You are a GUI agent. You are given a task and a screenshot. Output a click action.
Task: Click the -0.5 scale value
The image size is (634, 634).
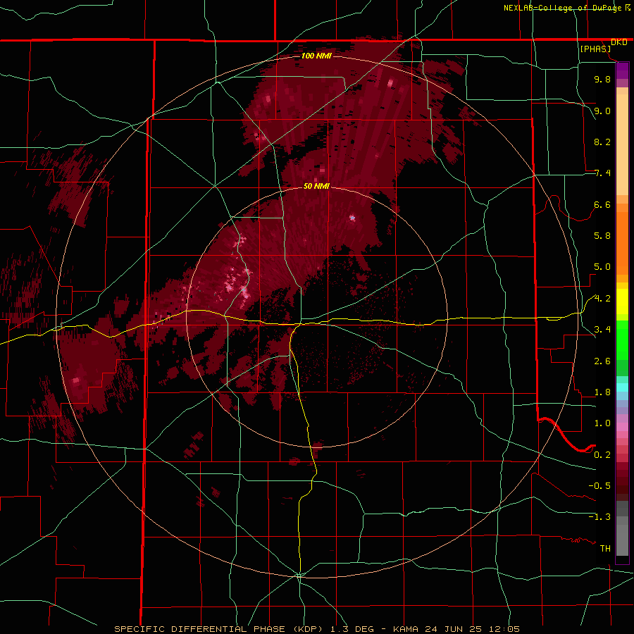coord(599,486)
